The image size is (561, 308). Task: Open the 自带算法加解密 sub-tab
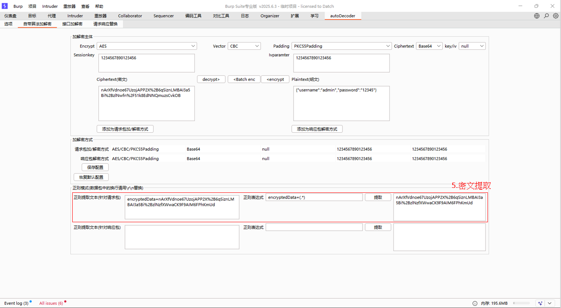(38, 24)
